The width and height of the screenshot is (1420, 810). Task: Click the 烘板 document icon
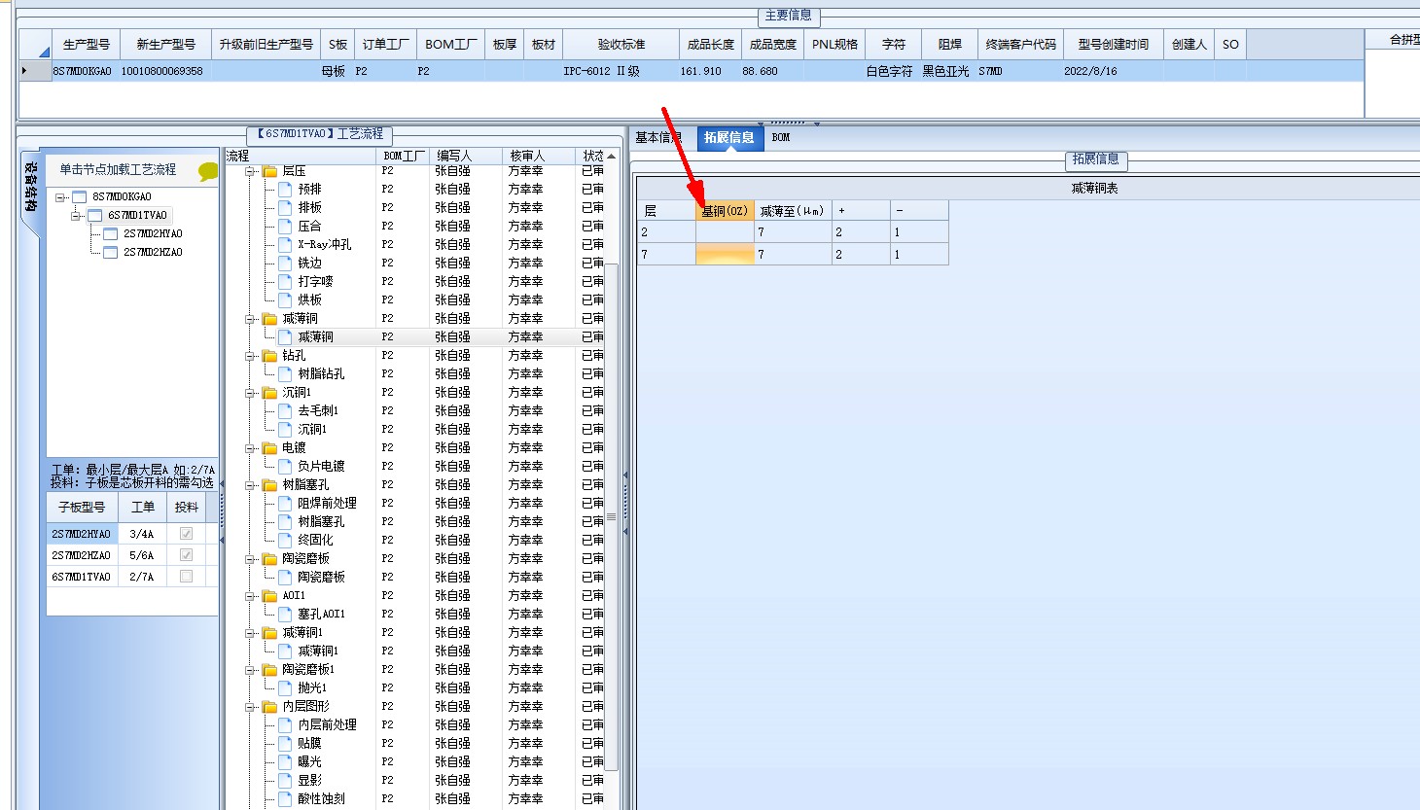pos(285,299)
